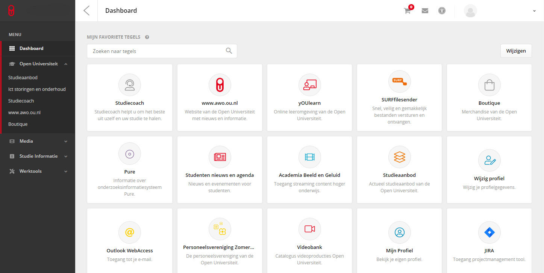The width and height of the screenshot is (544, 273).
Task: Click the Open Universiteit logo
Action: click(11, 11)
